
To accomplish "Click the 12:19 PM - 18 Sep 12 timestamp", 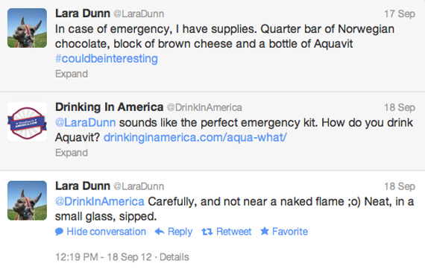I will 104,257.
